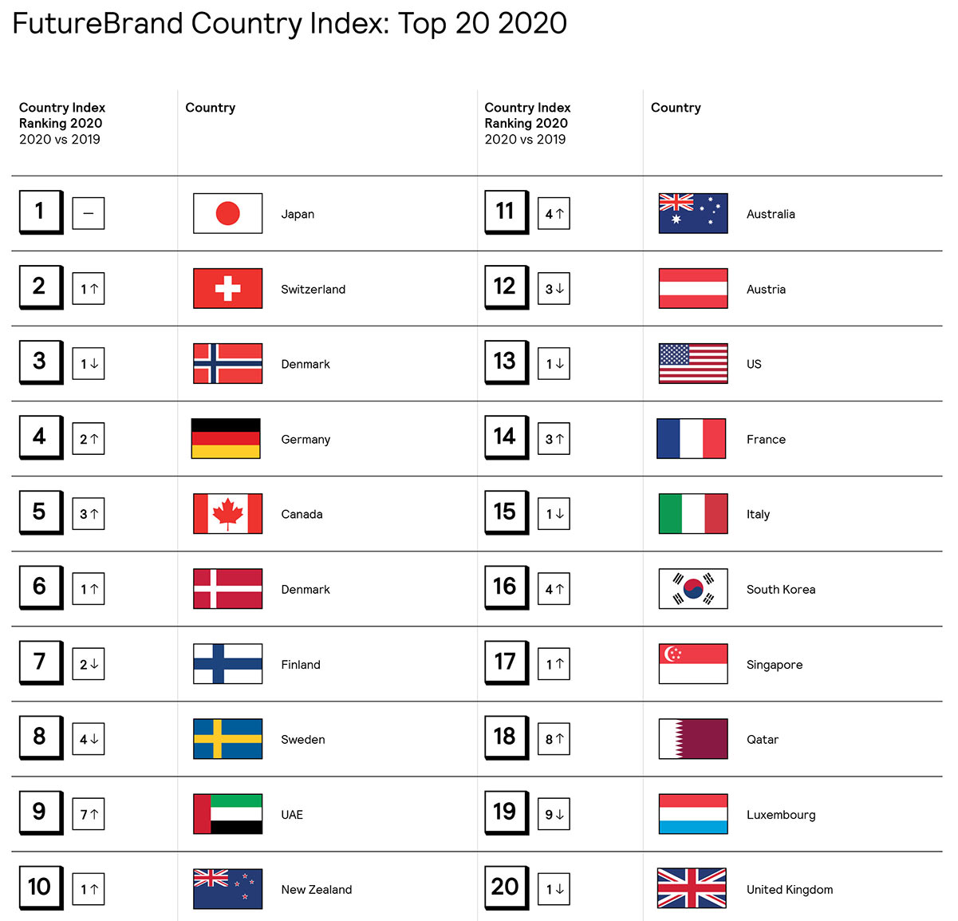Select the Singapore flag

click(x=693, y=663)
